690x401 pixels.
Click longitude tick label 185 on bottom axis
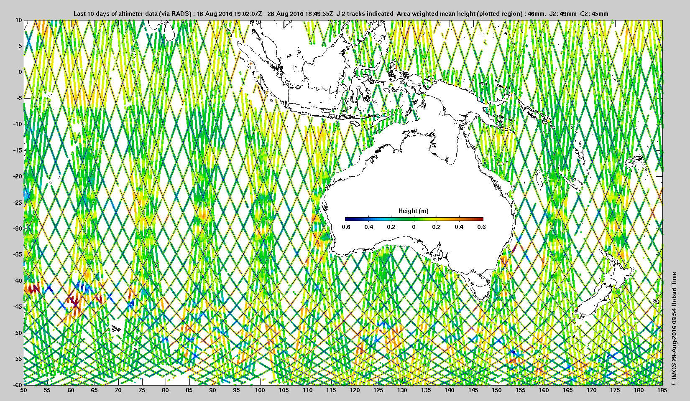coord(662,390)
